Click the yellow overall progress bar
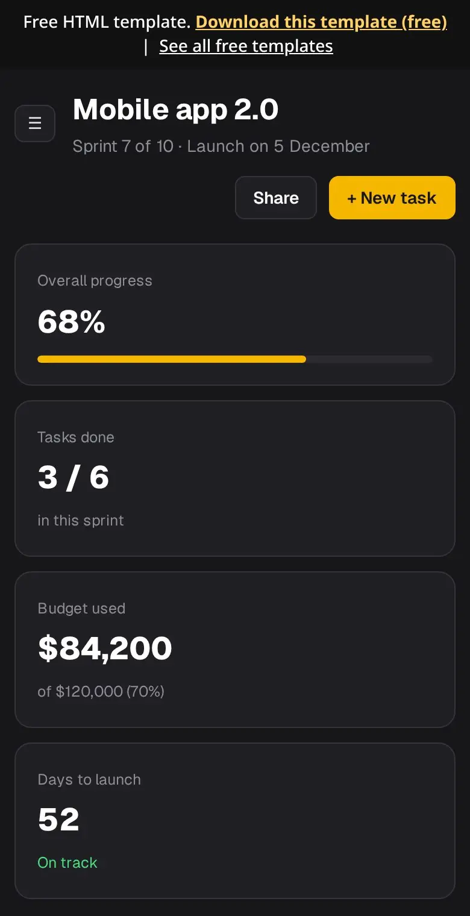The image size is (470, 916). click(x=172, y=359)
